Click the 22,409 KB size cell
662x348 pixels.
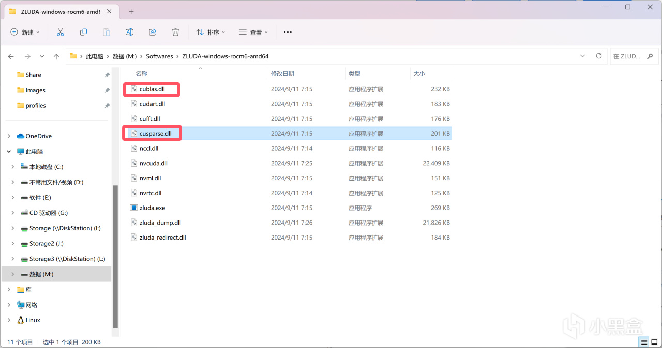click(x=436, y=163)
